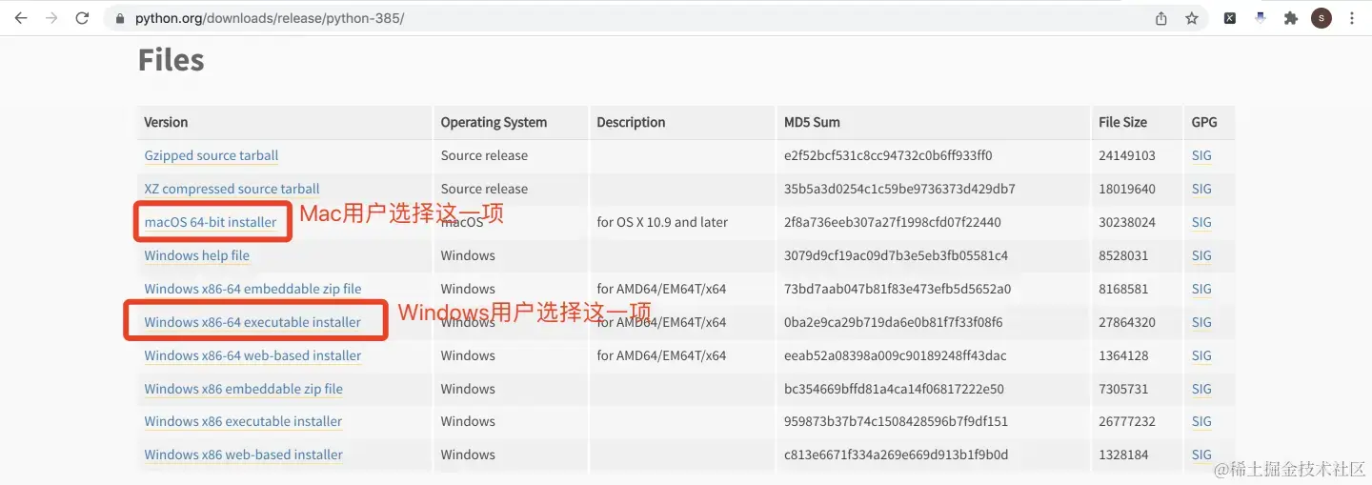Image resolution: width=1372 pixels, height=485 pixels.
Task: Select MD5 sum 959873b37b74c1508428596b7f9df151
Action: pos(896,421)
